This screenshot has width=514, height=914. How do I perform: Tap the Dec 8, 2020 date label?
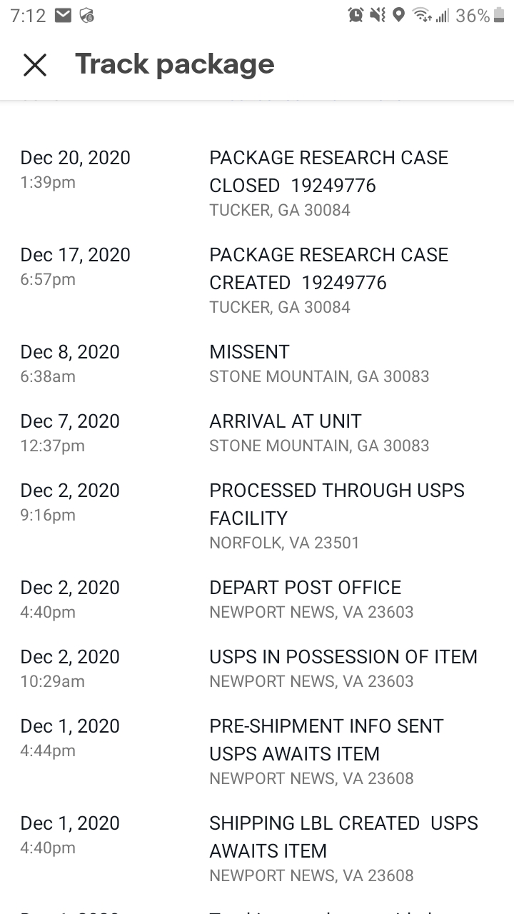tap(70, 352)
